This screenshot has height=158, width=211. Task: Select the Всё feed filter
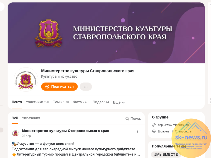[x=15, y=118]
